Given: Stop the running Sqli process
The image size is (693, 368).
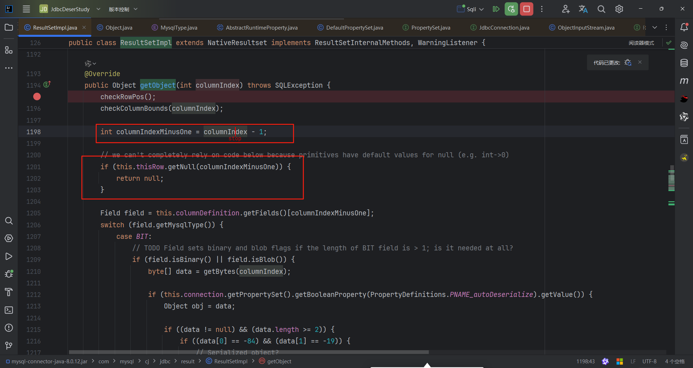Looking at the screenshot, I should point(527,9).
